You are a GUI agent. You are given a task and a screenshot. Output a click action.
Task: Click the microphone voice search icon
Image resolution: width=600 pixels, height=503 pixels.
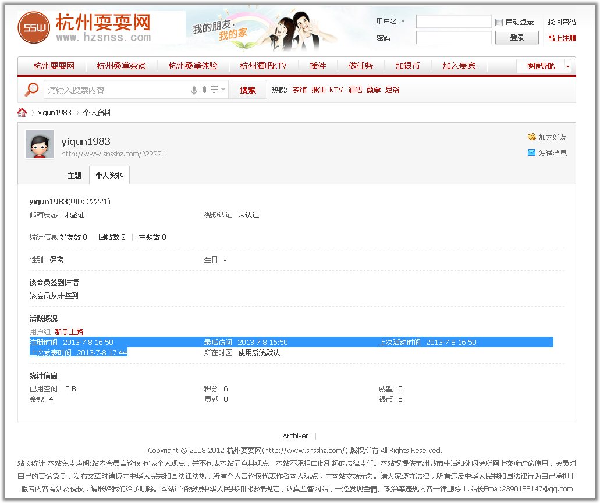pos(194,90)
